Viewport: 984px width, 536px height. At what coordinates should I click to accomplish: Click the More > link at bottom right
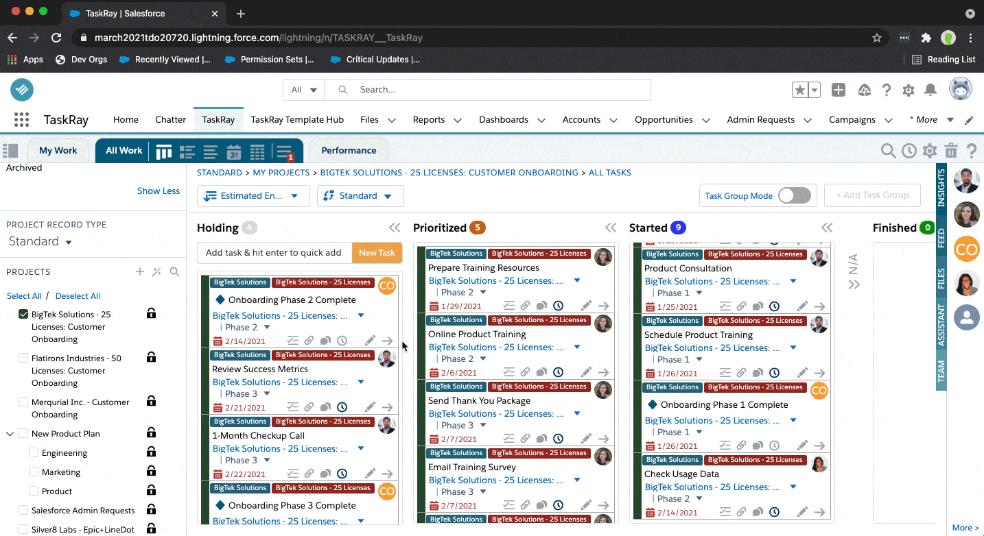click(965, 528)
